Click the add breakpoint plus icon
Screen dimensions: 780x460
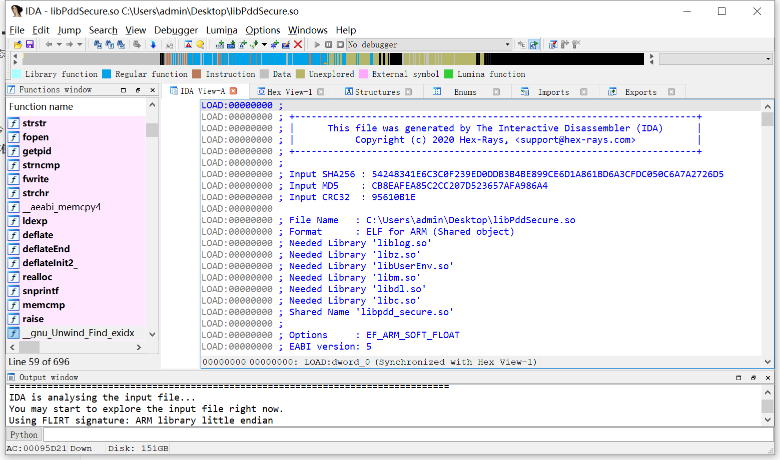click(x=564, y=44)
